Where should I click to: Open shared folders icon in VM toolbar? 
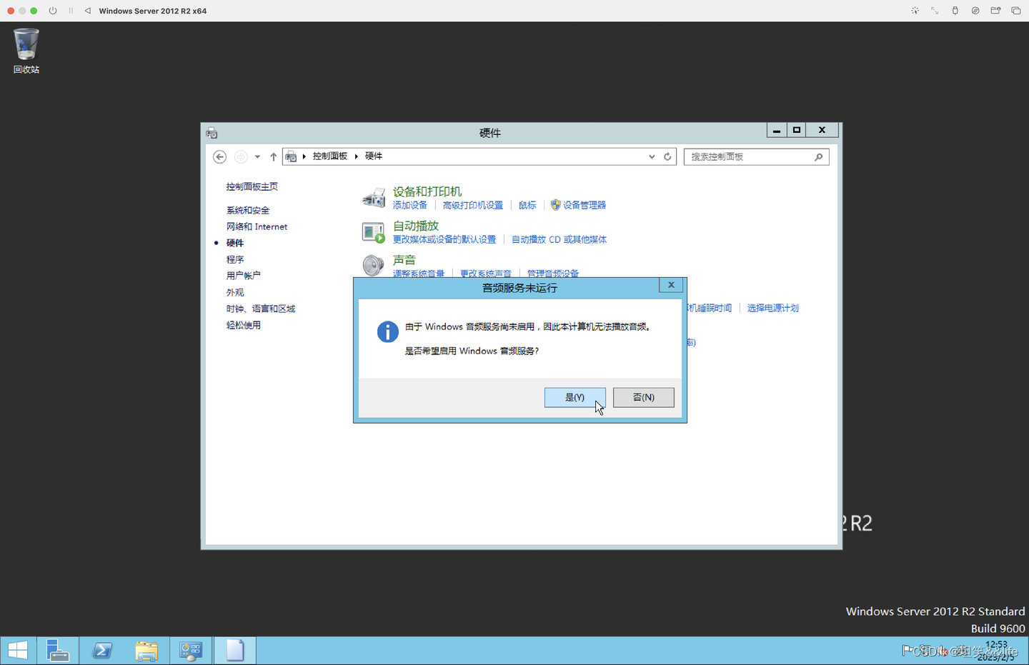click(x=995, y=11)
